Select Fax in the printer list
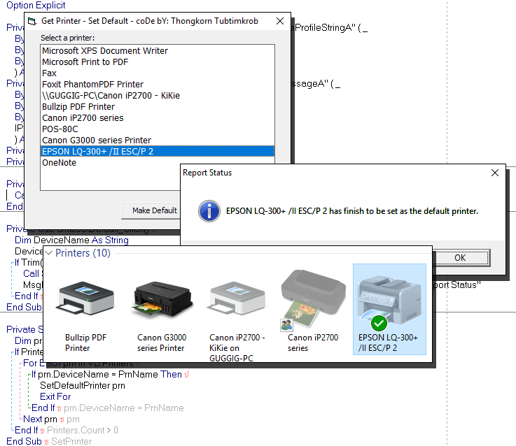Screen dimensions: 516x446 [158, 73]
